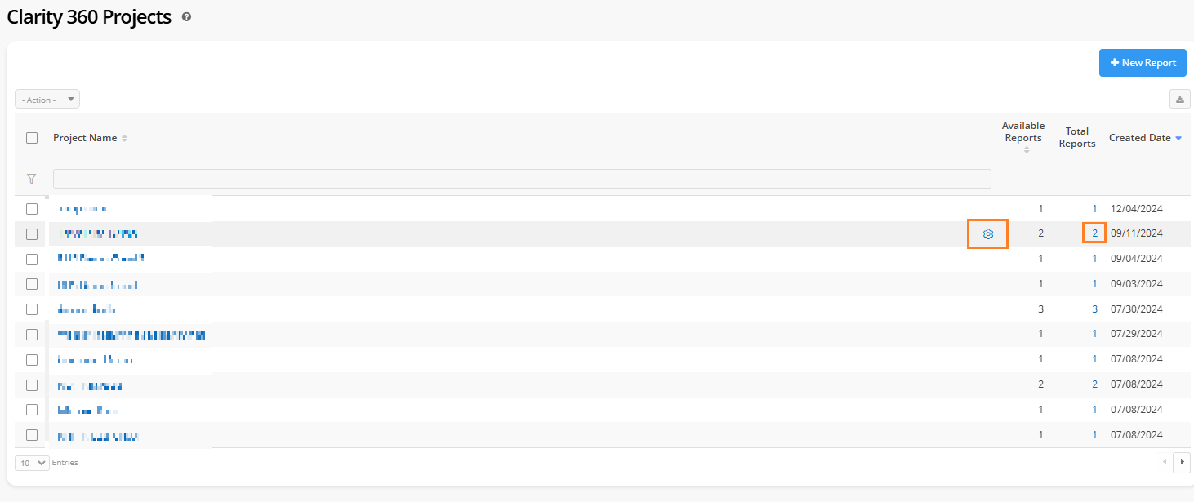Screen dimensions: 1194x502
Task: Toggle the select-all header checkbox
Action: [32, 138]
